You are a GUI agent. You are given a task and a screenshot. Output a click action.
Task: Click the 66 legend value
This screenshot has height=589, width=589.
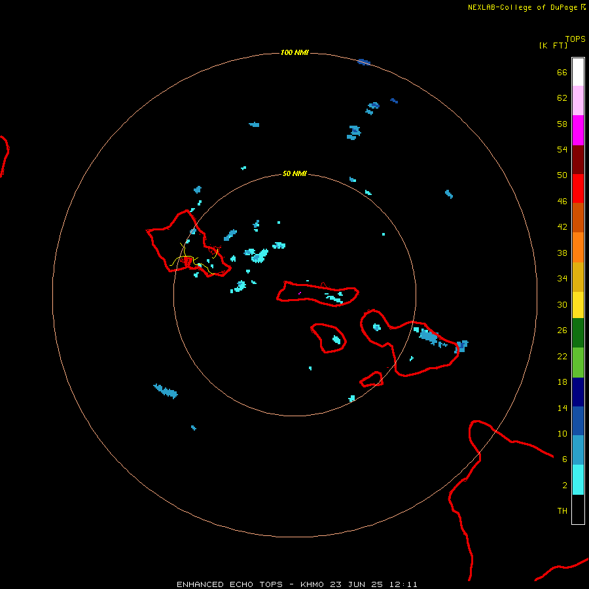point(562,72)
